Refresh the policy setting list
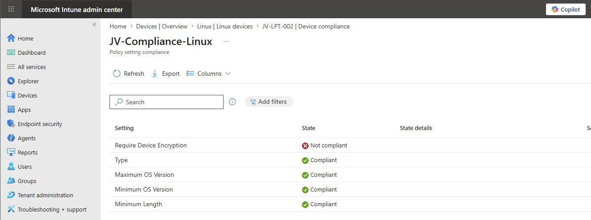 (129, 73)
